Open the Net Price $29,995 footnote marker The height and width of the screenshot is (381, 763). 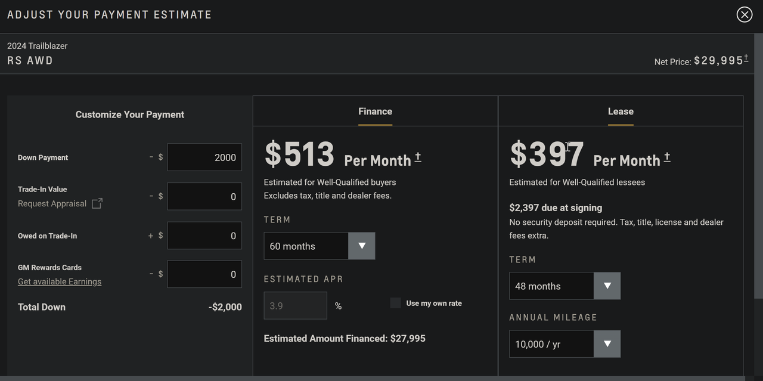[x=746, y=58]
